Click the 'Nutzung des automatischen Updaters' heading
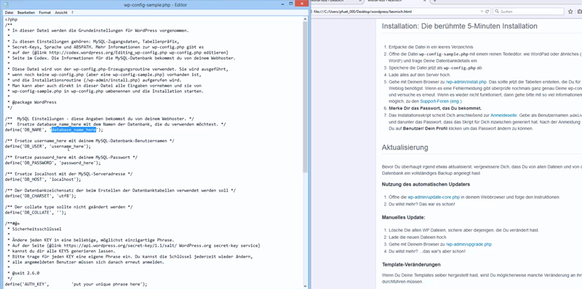Screen dimensions: 582x289 (x=426, y=184)
